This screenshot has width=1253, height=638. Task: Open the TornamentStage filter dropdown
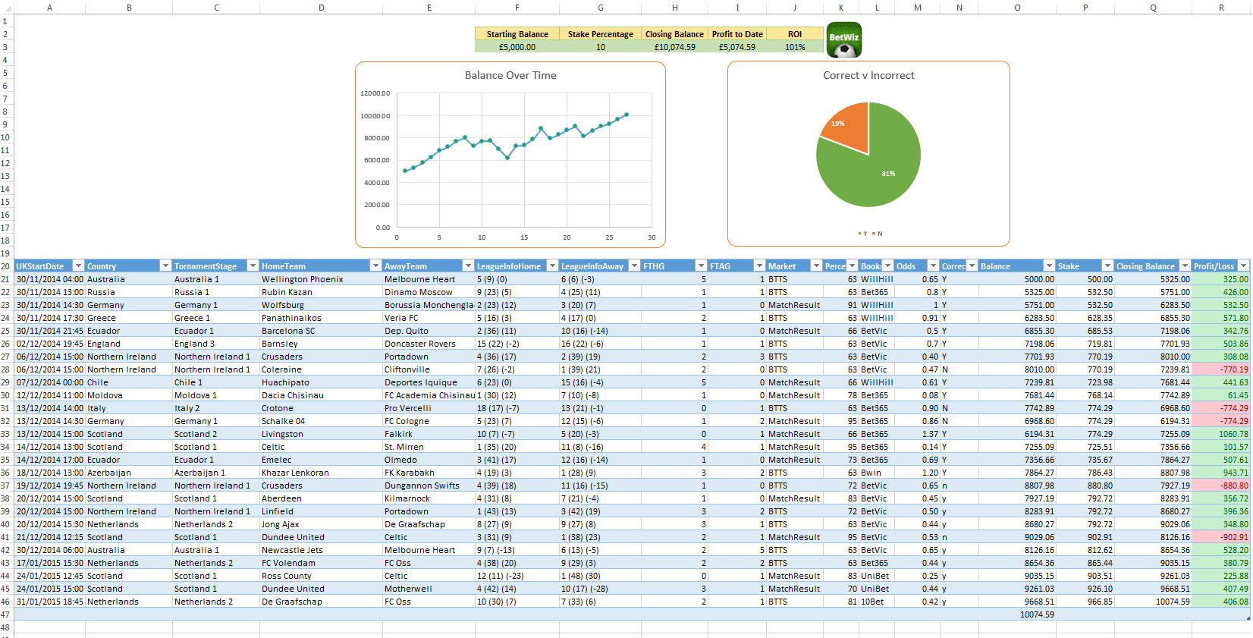pos(253,266)
